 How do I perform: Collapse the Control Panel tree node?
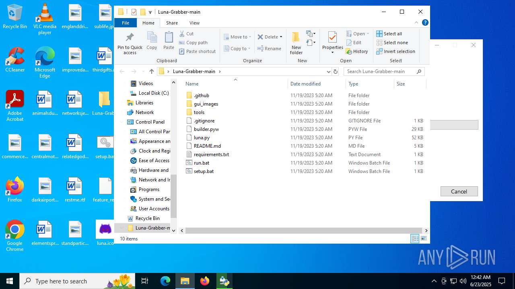122,122
